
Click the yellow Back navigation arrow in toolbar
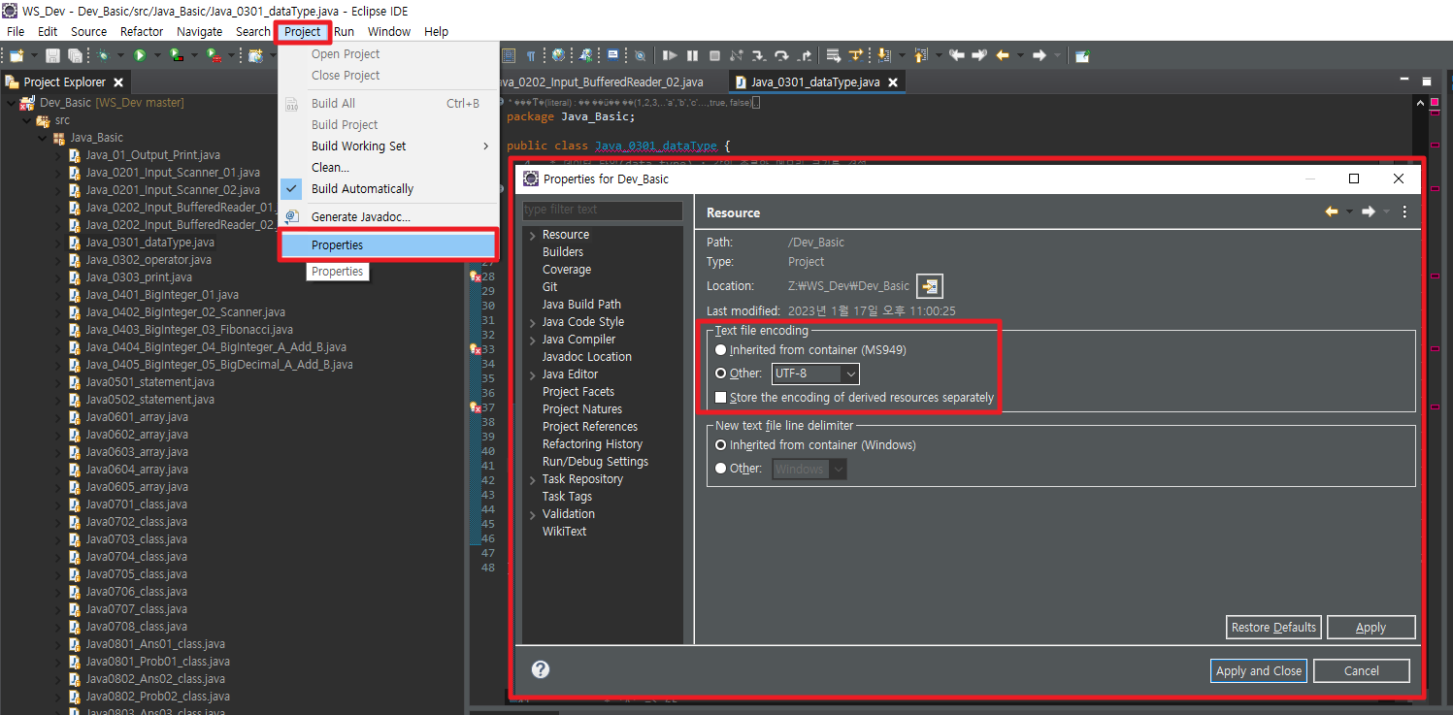1003,55
